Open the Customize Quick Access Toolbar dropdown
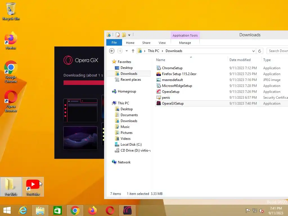This screenshot has height=216, width=288. tap(129, 35)
